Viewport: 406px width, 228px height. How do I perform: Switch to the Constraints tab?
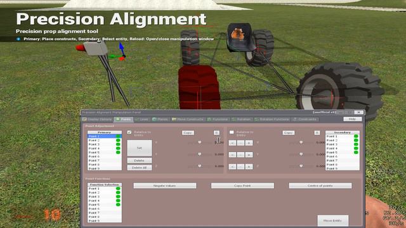(305, 120)
